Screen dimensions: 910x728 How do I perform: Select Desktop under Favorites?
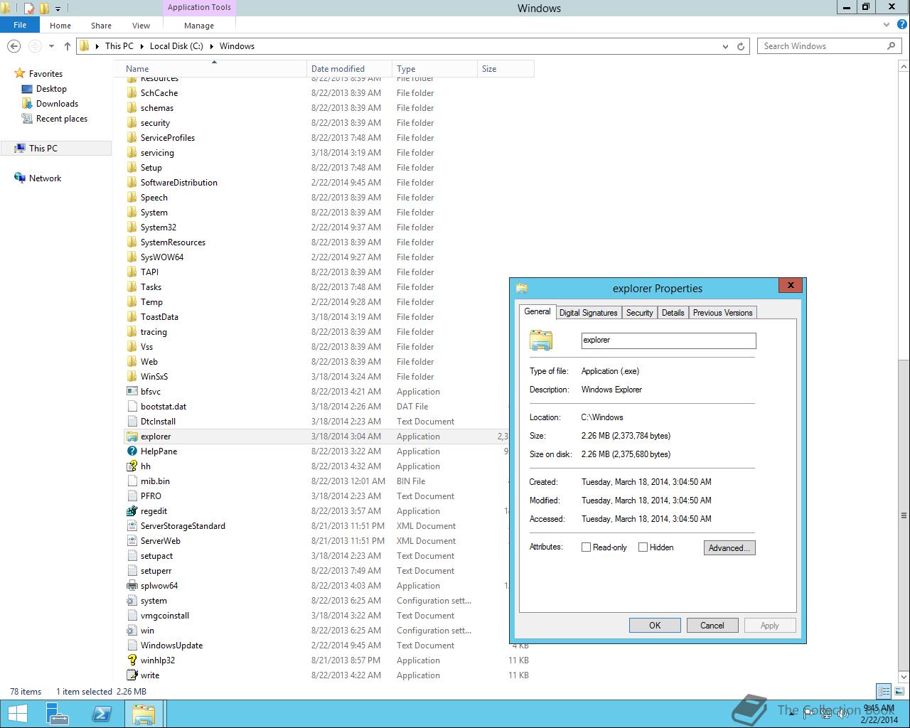[51, 89]
